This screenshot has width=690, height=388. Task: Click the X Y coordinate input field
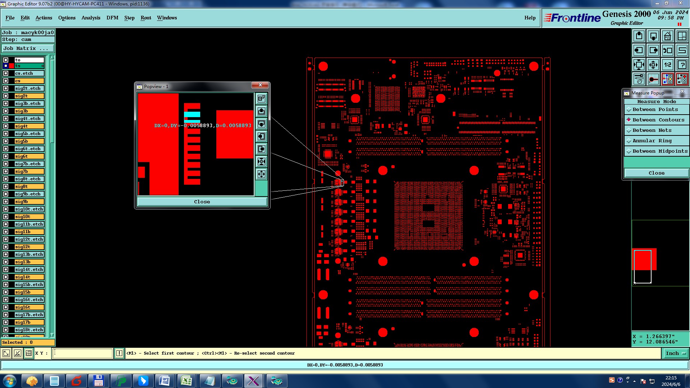83,354
